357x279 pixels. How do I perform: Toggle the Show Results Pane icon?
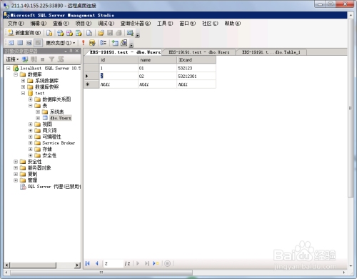(x=38, y=43)
